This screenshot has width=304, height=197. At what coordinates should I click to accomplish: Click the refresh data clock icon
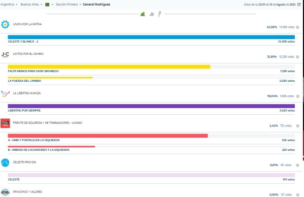(x=299, y=5)
